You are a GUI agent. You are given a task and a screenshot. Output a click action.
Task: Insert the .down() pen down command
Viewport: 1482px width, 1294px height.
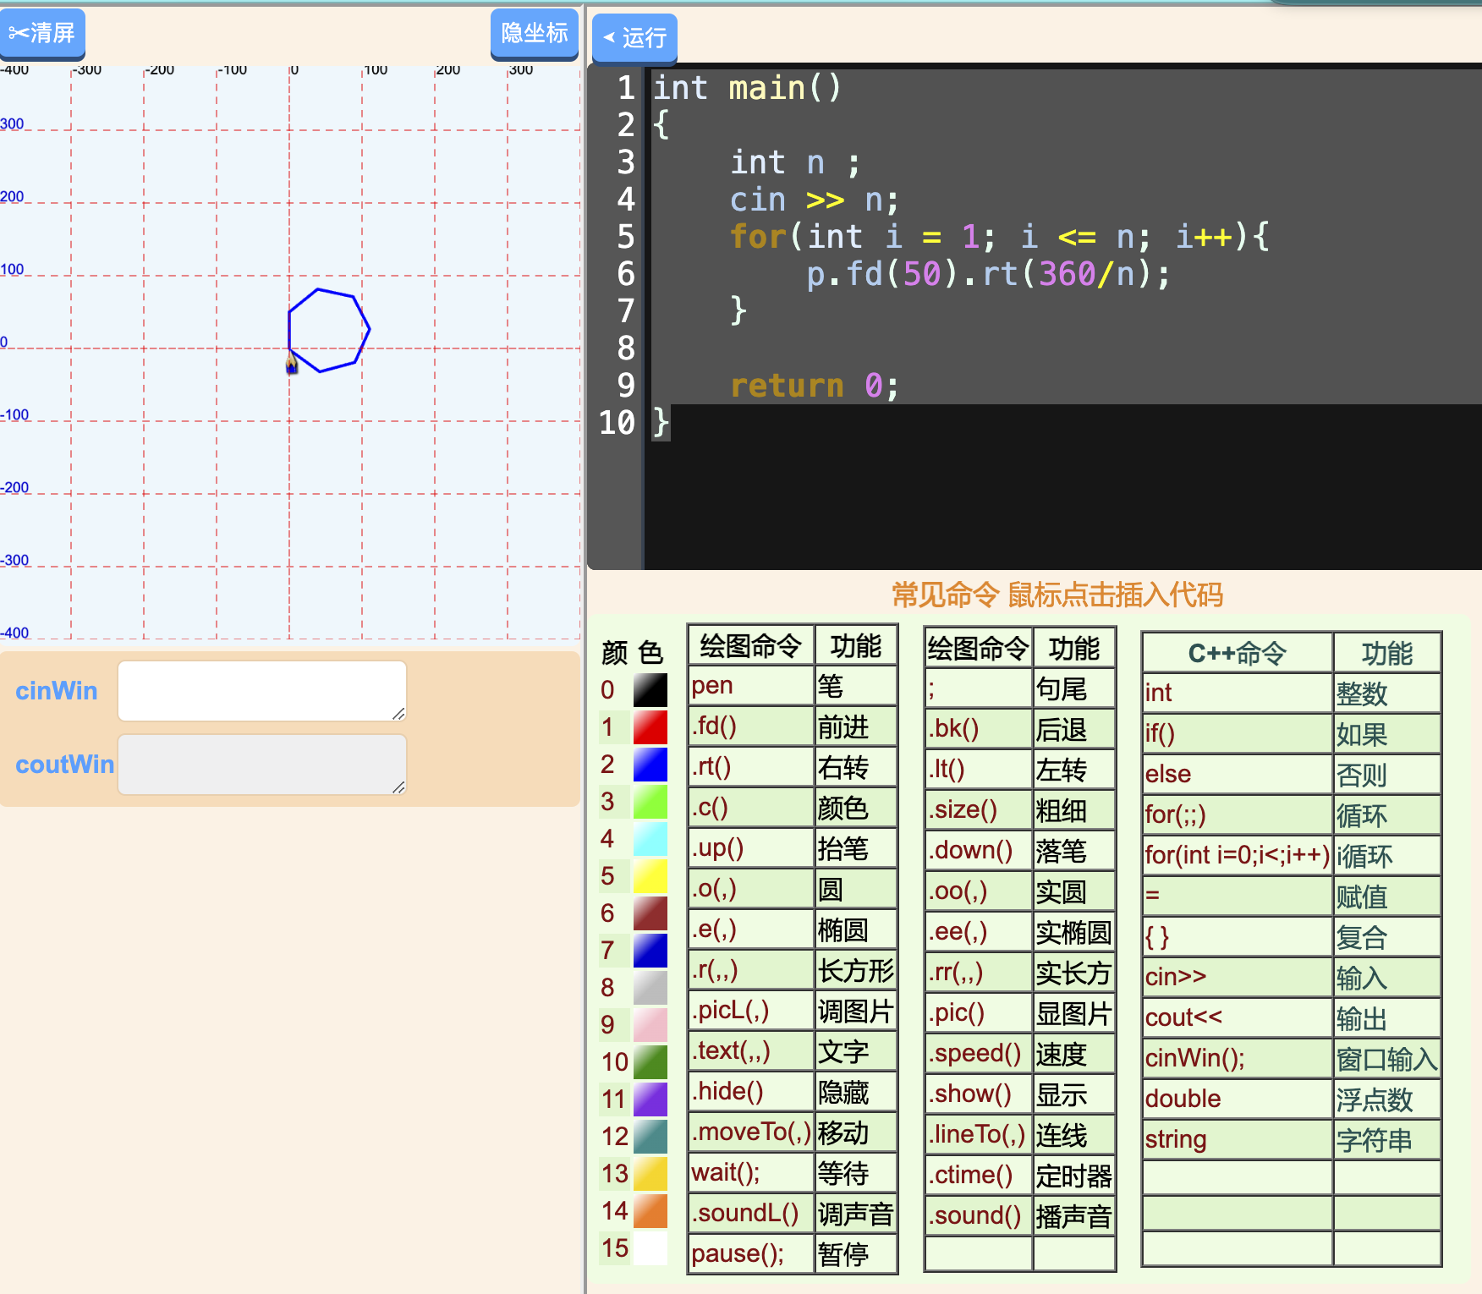click(979, 851)
